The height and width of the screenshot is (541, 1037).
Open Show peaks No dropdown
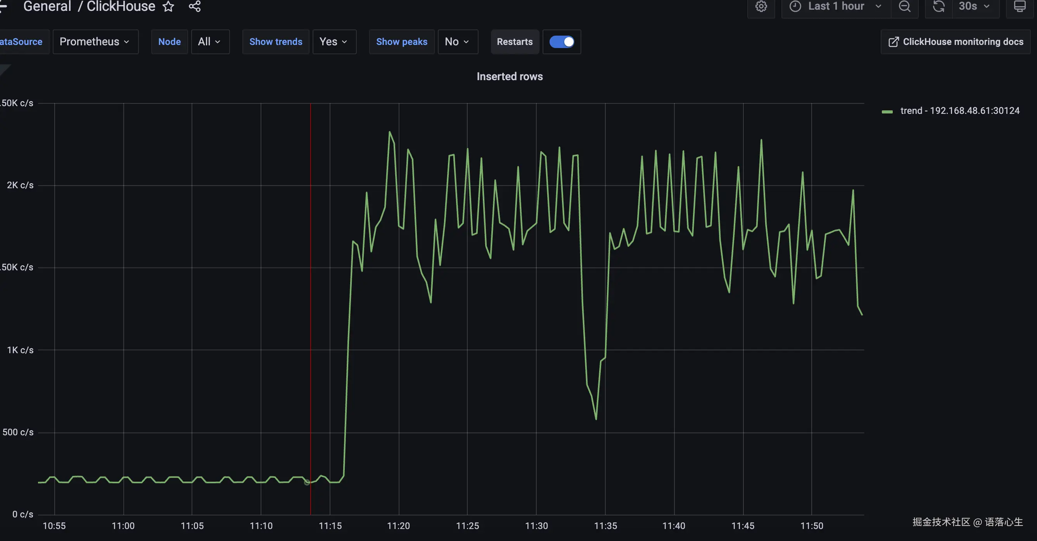coord(457,42)
